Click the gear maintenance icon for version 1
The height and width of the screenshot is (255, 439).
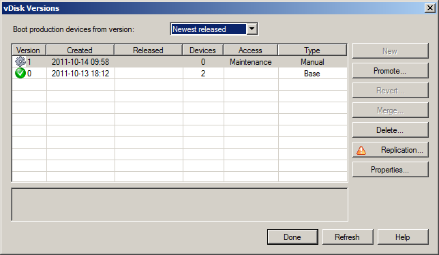click(20, 61)
